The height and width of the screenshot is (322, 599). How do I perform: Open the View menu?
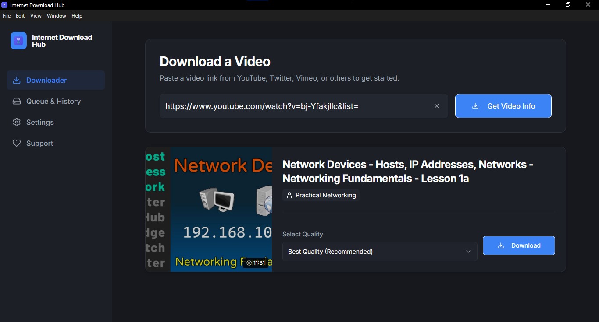36,15
